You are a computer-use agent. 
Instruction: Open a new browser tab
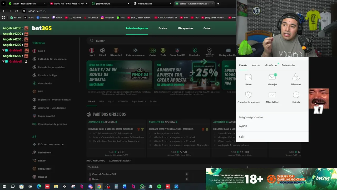218,4
